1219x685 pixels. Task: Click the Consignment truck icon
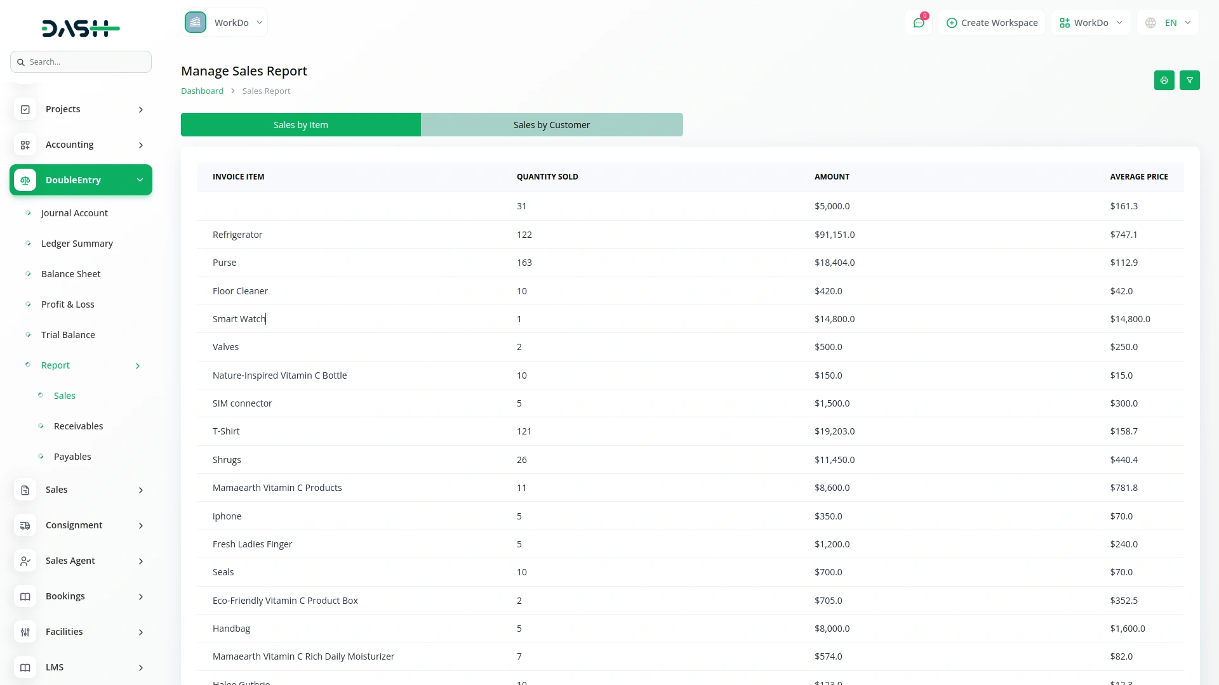[25, 525]
